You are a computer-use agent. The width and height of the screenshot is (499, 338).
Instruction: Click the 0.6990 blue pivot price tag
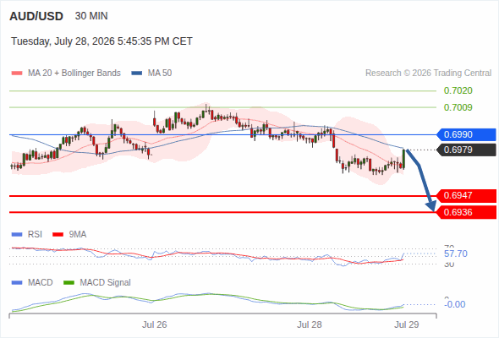(466, 134)
